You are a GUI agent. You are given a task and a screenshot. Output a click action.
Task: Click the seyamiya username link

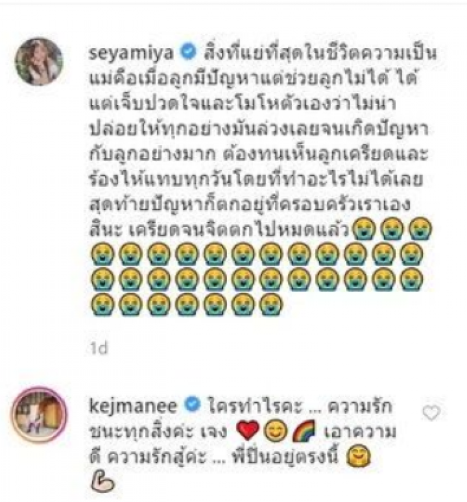pyautogui.click(x=131, y=53)
